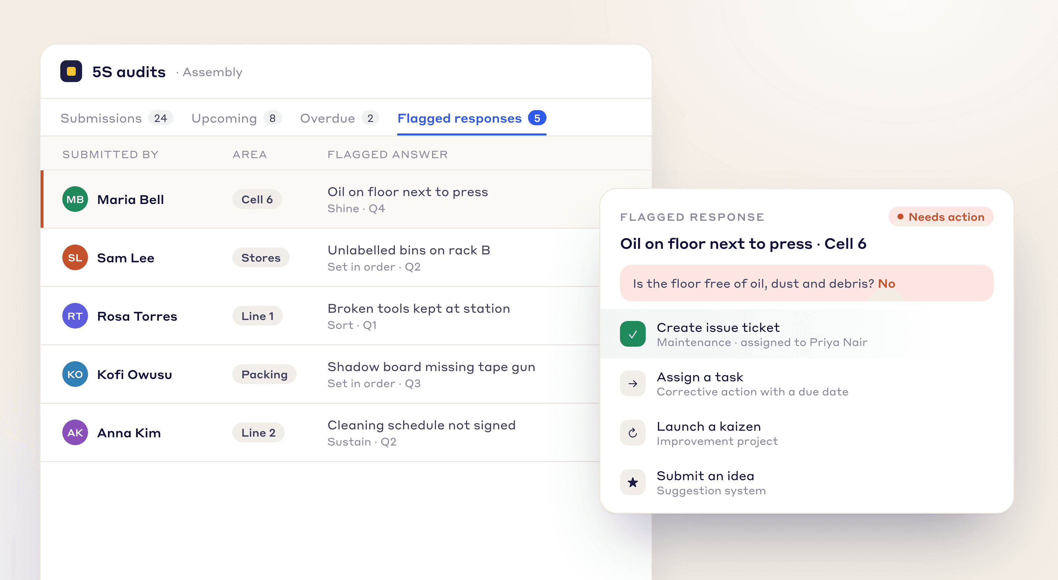Click the cycle icon for Launch a kaizen

[632, 433]
